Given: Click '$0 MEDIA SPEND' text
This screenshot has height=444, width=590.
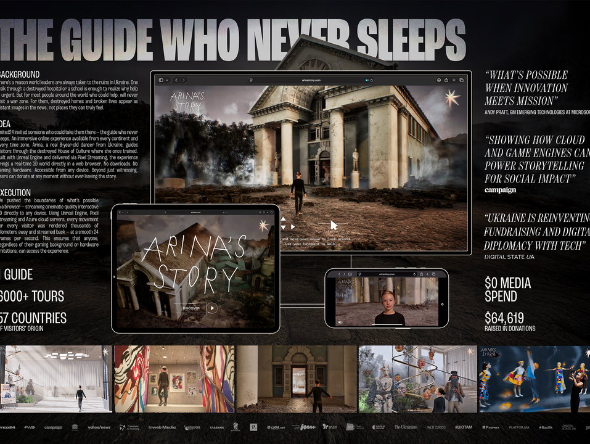Looking at the screenshot, I should click(507, 289).
